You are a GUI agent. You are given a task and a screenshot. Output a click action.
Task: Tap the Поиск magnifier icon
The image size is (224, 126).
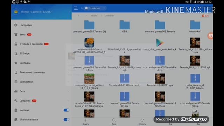click(x=114, y=120)
